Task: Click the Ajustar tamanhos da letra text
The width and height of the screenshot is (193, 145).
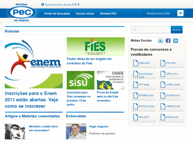Action: point(58,5)
